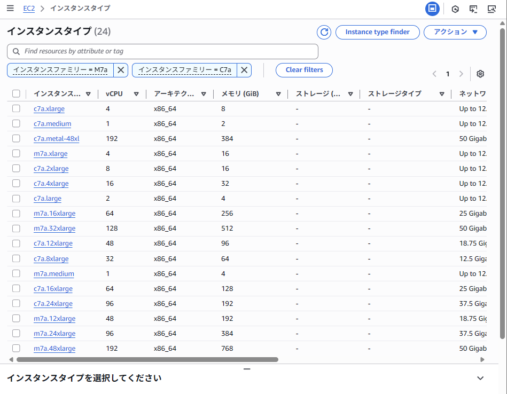Click the horizontal table scrollbar thumb
This screenshot has height=394, width=507.
[147, 359]
